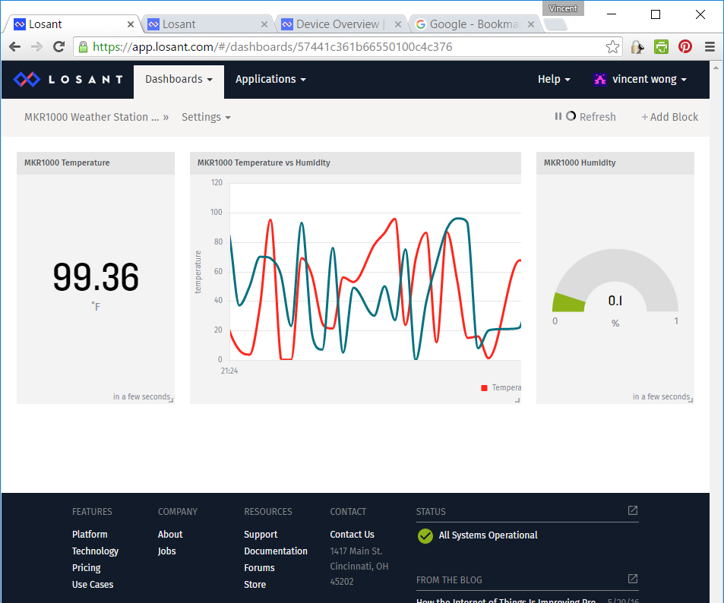Click the 21:24 time axis label
This screenshot has width=724, height=603.
coord(229,371)
